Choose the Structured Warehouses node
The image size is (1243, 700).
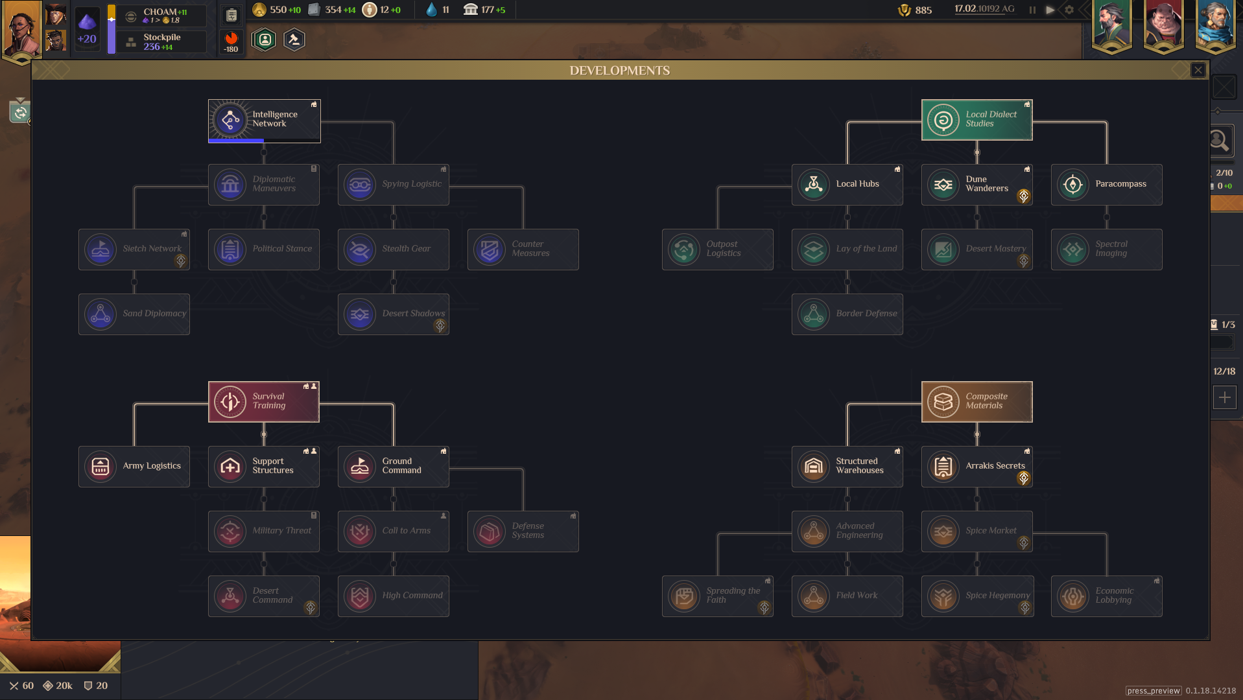847,467
